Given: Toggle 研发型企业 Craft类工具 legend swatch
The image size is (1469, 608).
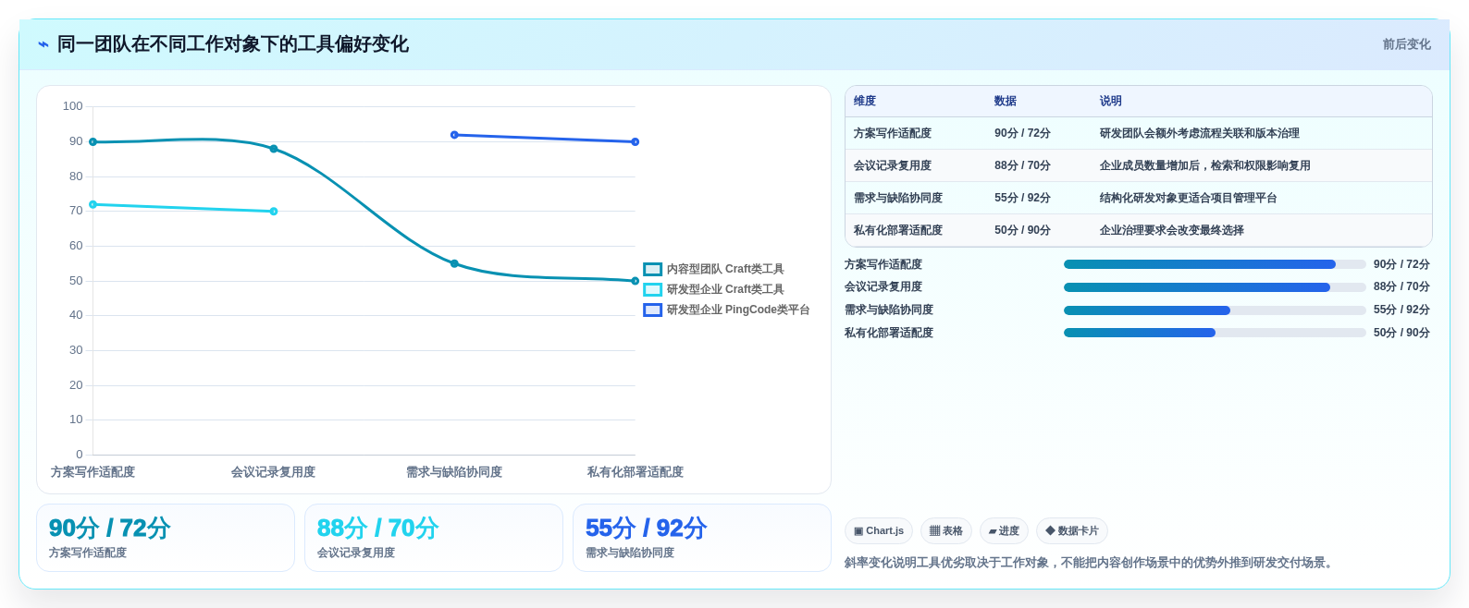Looking at the screenshot, I should pos(653,289).
